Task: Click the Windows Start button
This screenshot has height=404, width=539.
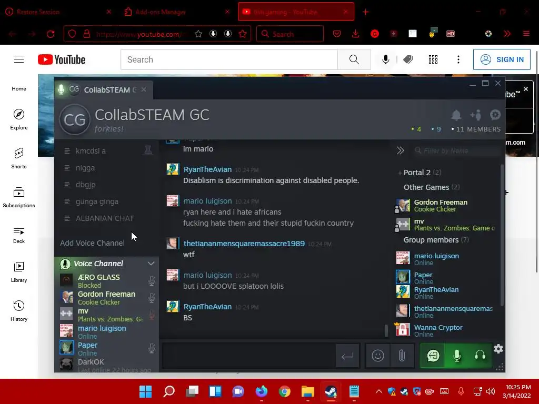Action: point(145,391)
